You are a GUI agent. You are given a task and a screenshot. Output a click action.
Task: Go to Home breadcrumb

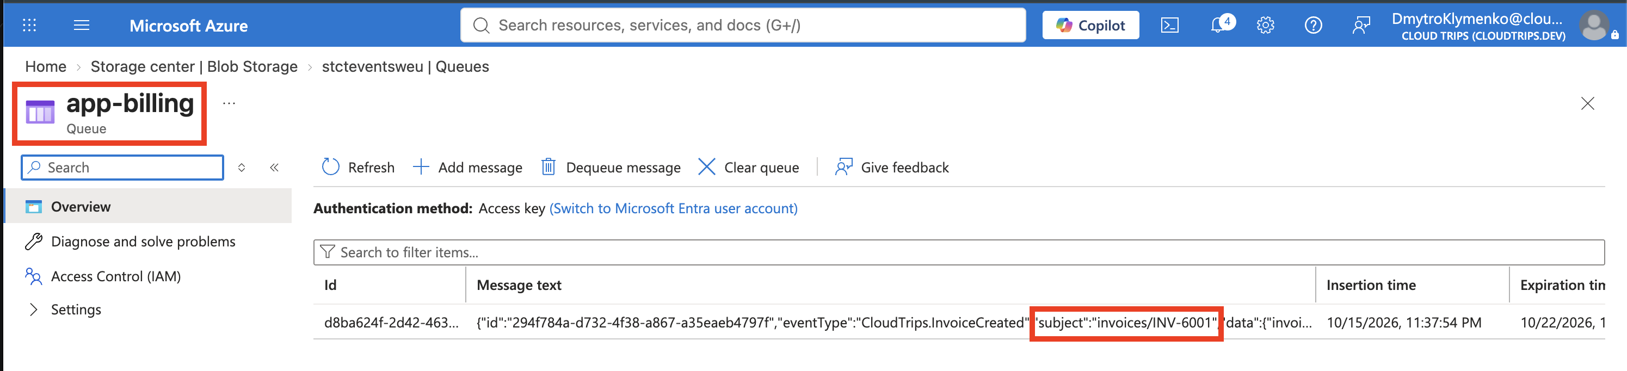(x=46, y=66)
